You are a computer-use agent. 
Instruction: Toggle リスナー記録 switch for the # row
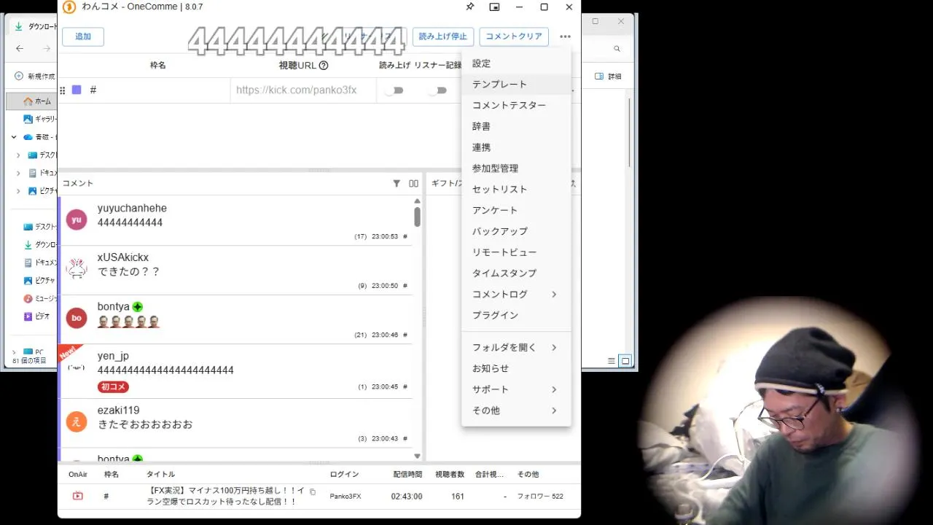pyautogui.click(x=437, y=90)
